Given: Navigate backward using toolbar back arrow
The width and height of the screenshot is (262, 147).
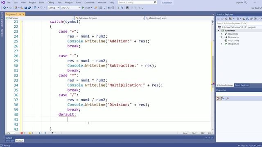Looking at the screenshot, I should 5,8.
